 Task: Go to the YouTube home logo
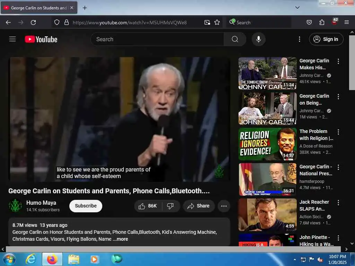click(x=41, y=39)
